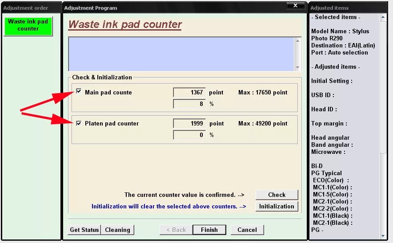Click the 'PG Typical' entry
Screen dimensions: 393x243
[326, 173]
